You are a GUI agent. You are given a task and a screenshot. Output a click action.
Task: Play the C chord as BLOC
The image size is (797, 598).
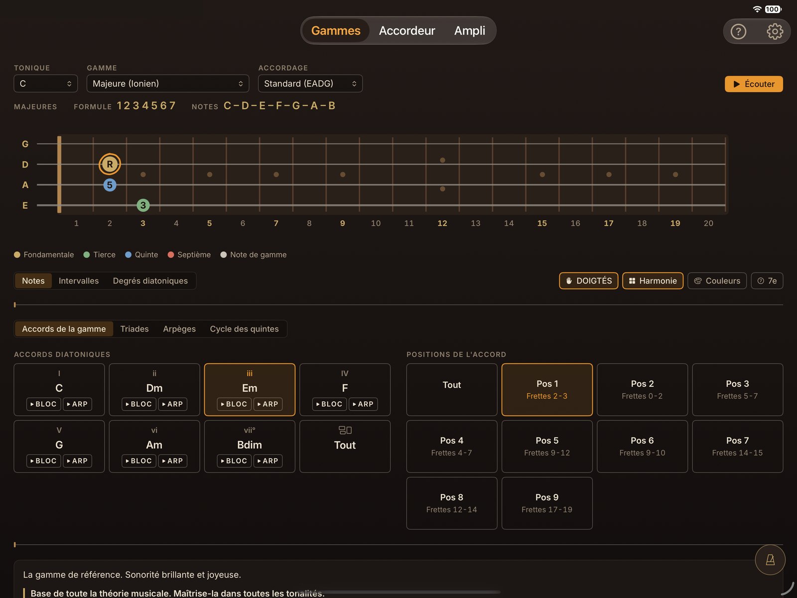pos(44,404)
